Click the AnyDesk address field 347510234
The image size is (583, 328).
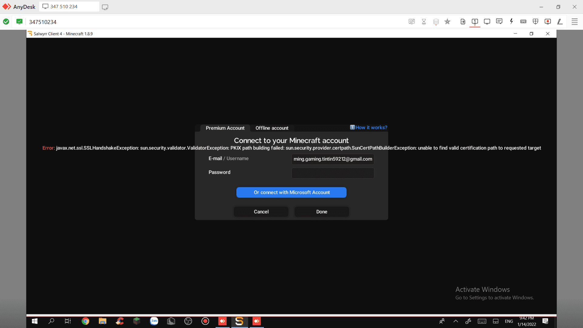(x=43, y=22)
